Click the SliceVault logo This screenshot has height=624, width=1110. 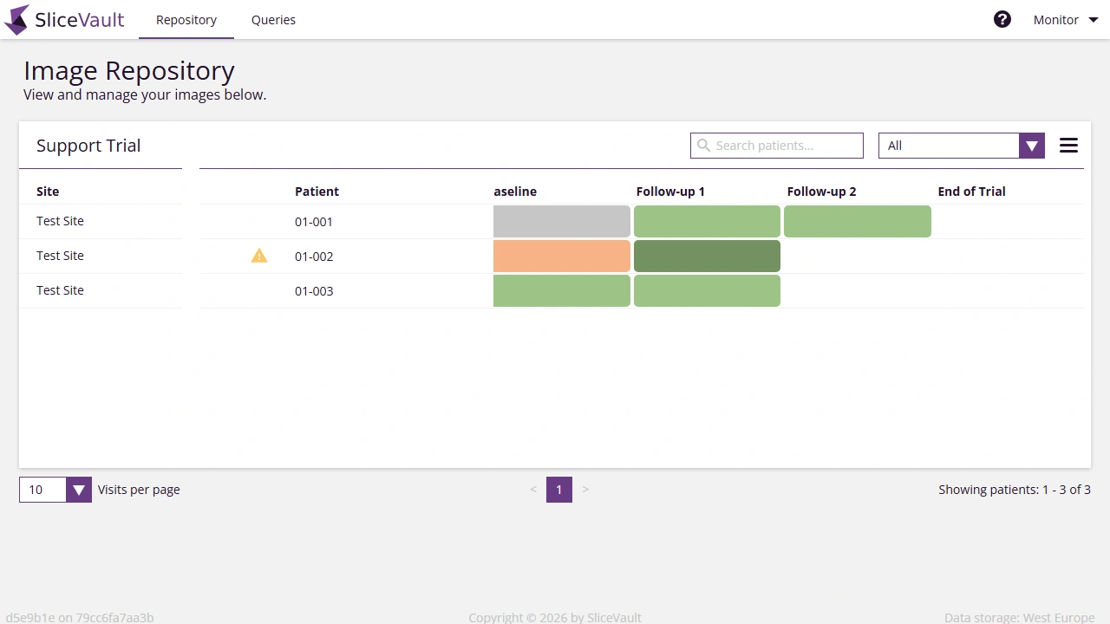[64, 19]
